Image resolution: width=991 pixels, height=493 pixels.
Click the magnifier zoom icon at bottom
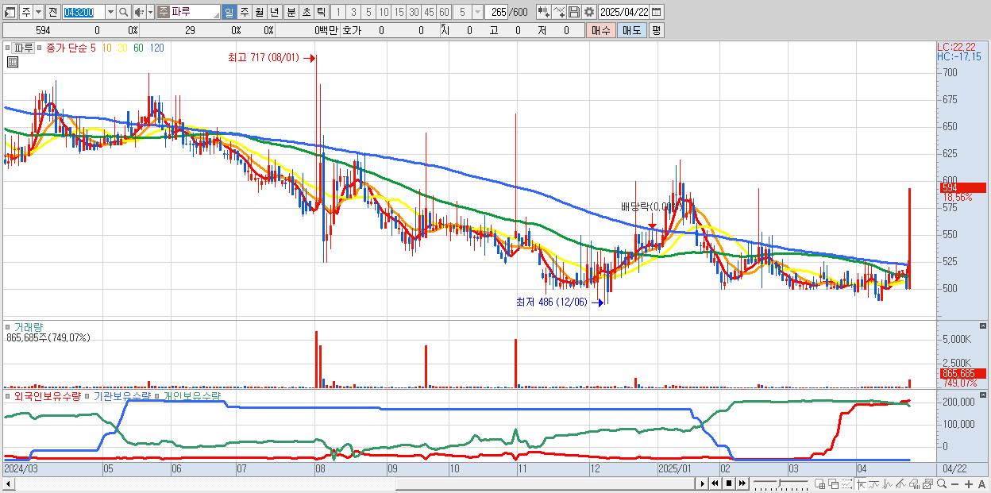pos(942,483)
